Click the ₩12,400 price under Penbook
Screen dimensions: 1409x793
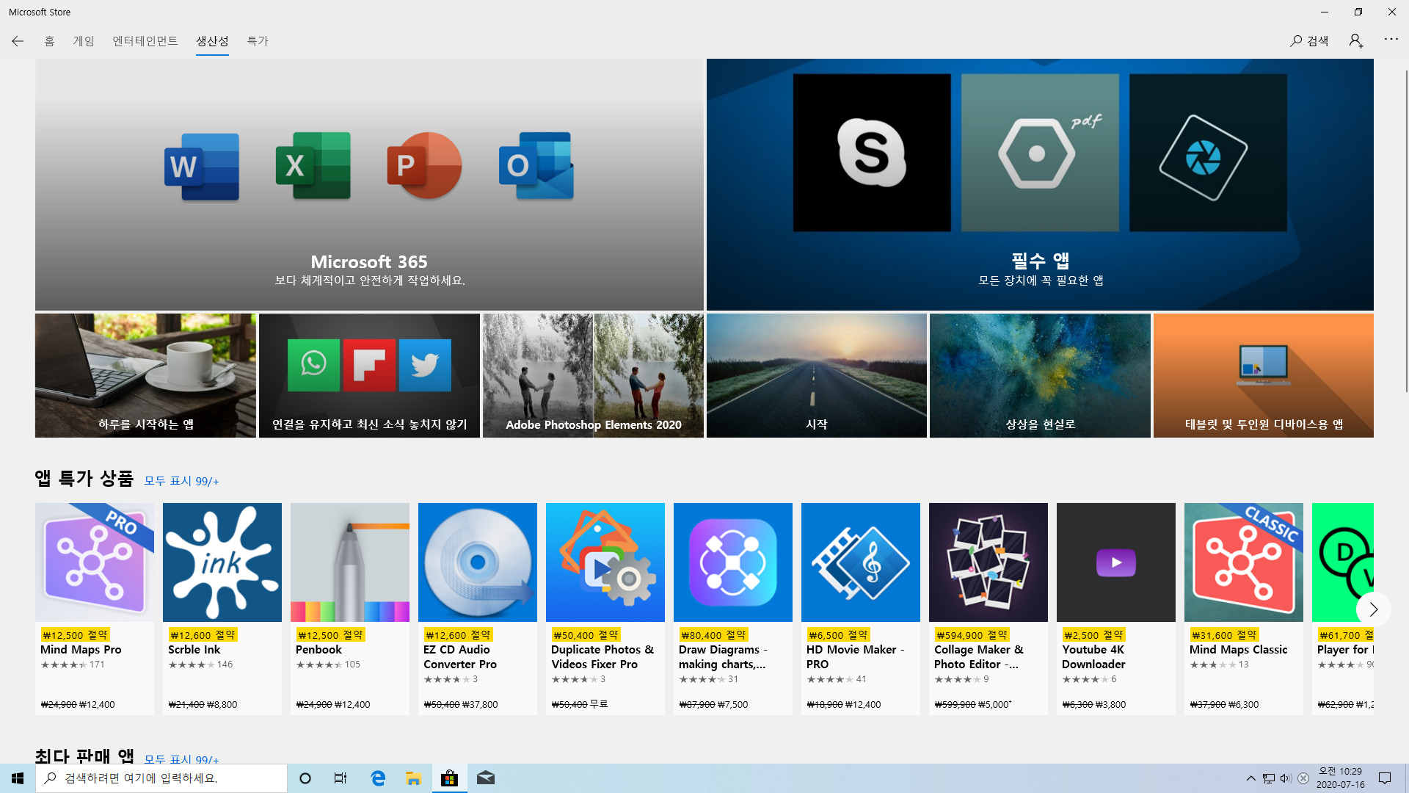point(352,705)
